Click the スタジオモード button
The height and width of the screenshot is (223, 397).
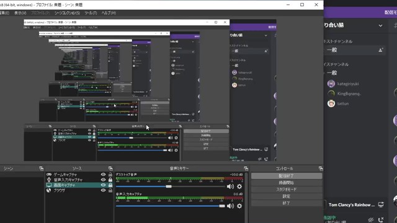point(287,190)
